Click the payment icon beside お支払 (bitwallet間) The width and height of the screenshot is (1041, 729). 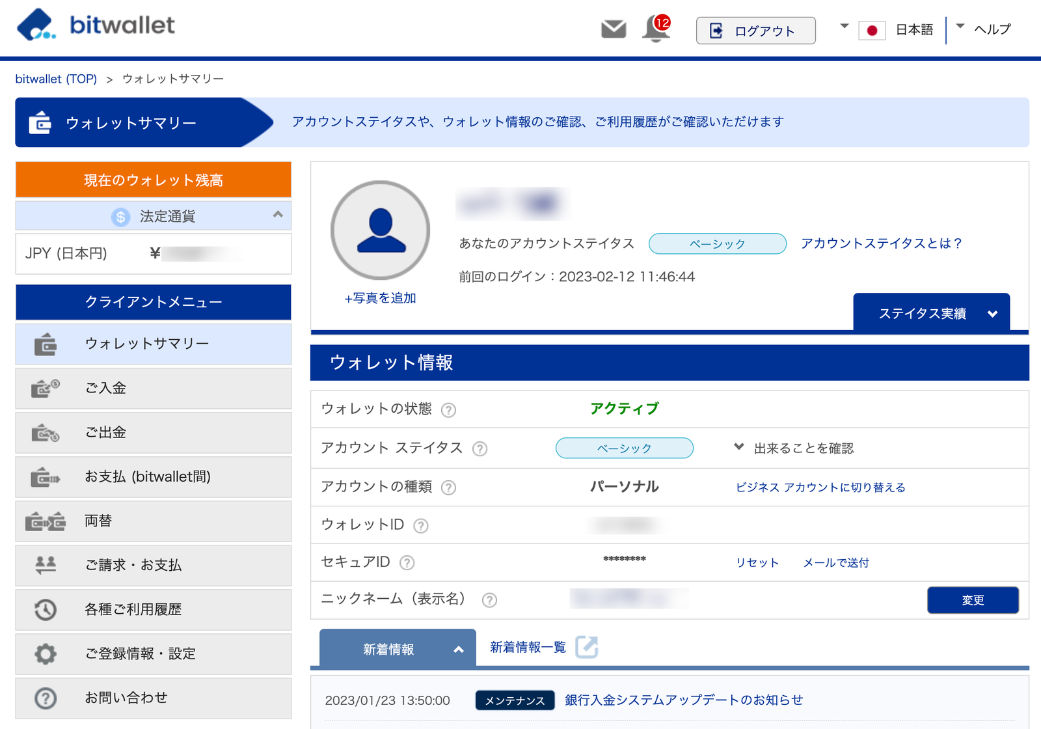(x=46, y=477)
